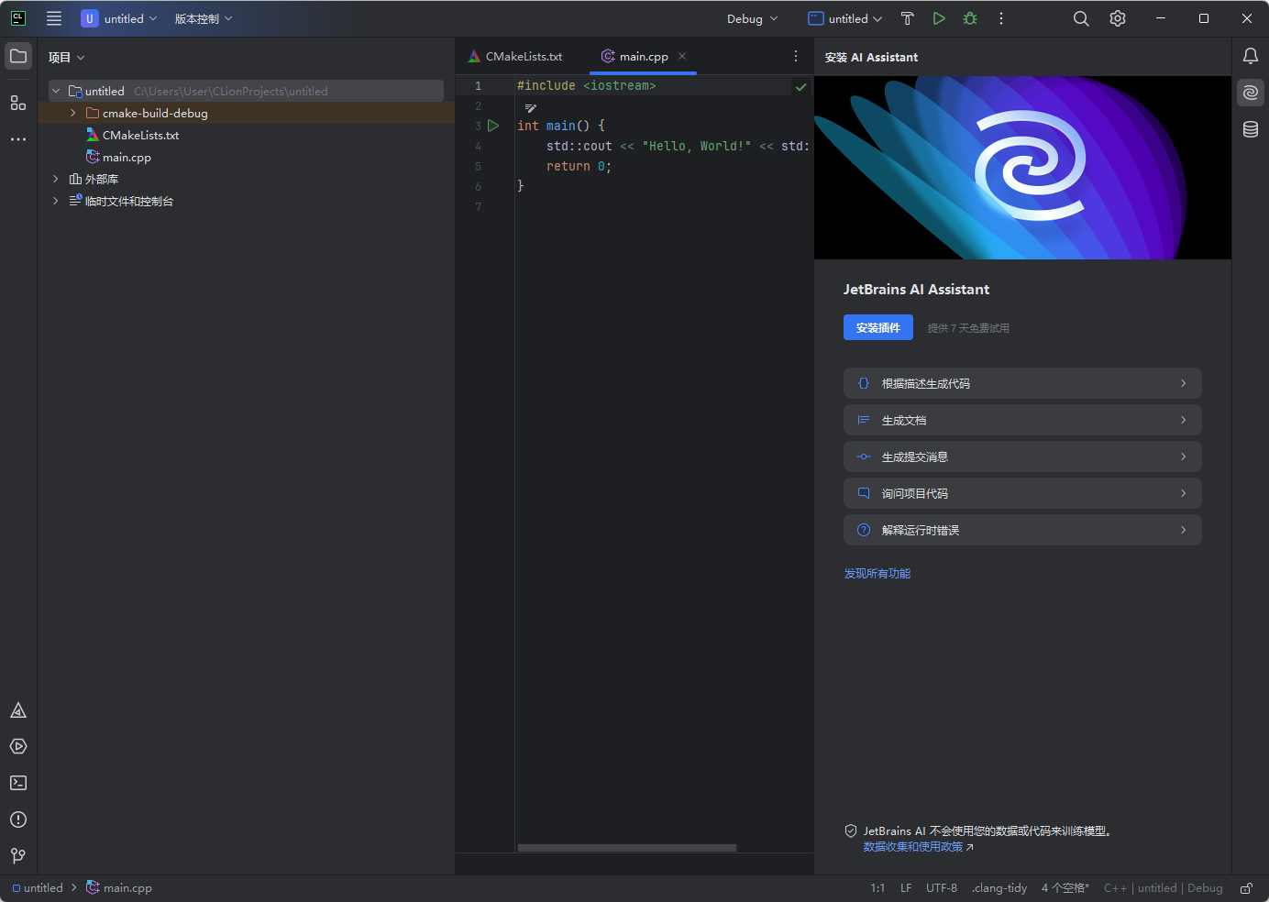Open the Terminal tool window
Screen dimensions: 1269x902
[x=18, y=783]
